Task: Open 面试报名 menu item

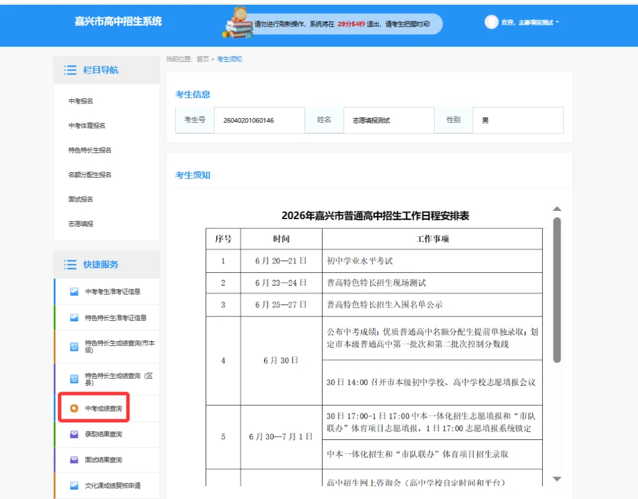Action: [80, 199]
